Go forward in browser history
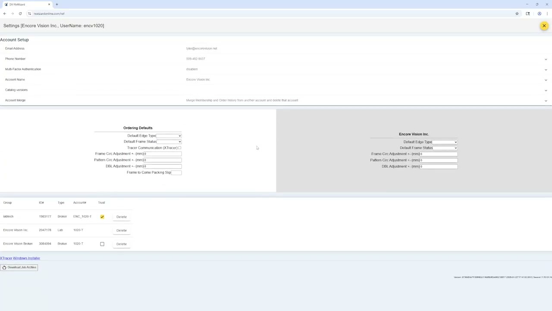The image size is (552, 311). [x=13, y=13]
